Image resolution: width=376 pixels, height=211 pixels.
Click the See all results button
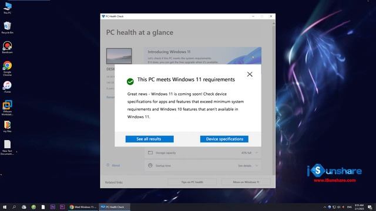tap(149, 139)
